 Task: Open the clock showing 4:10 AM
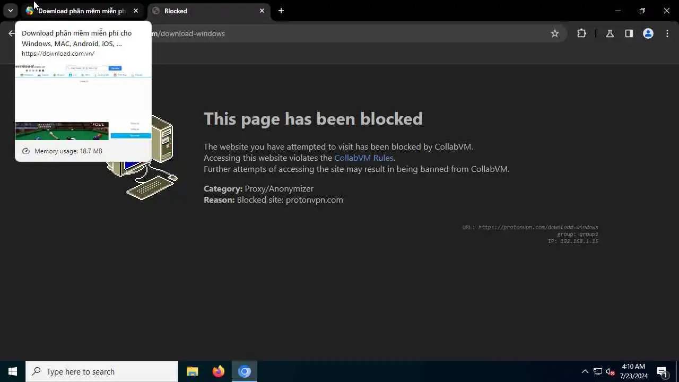pos(633,371)
